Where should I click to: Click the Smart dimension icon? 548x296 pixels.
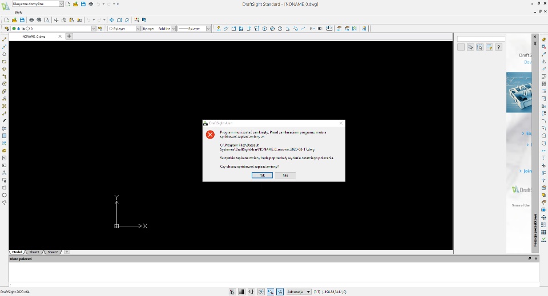[219, 29]
